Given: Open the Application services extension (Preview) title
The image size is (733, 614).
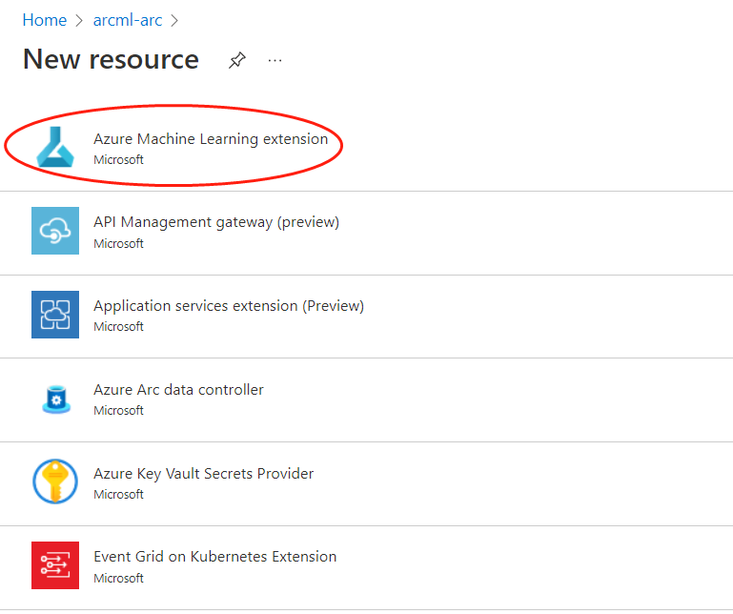Looking at the screenshot, I should tap(229, 306).
